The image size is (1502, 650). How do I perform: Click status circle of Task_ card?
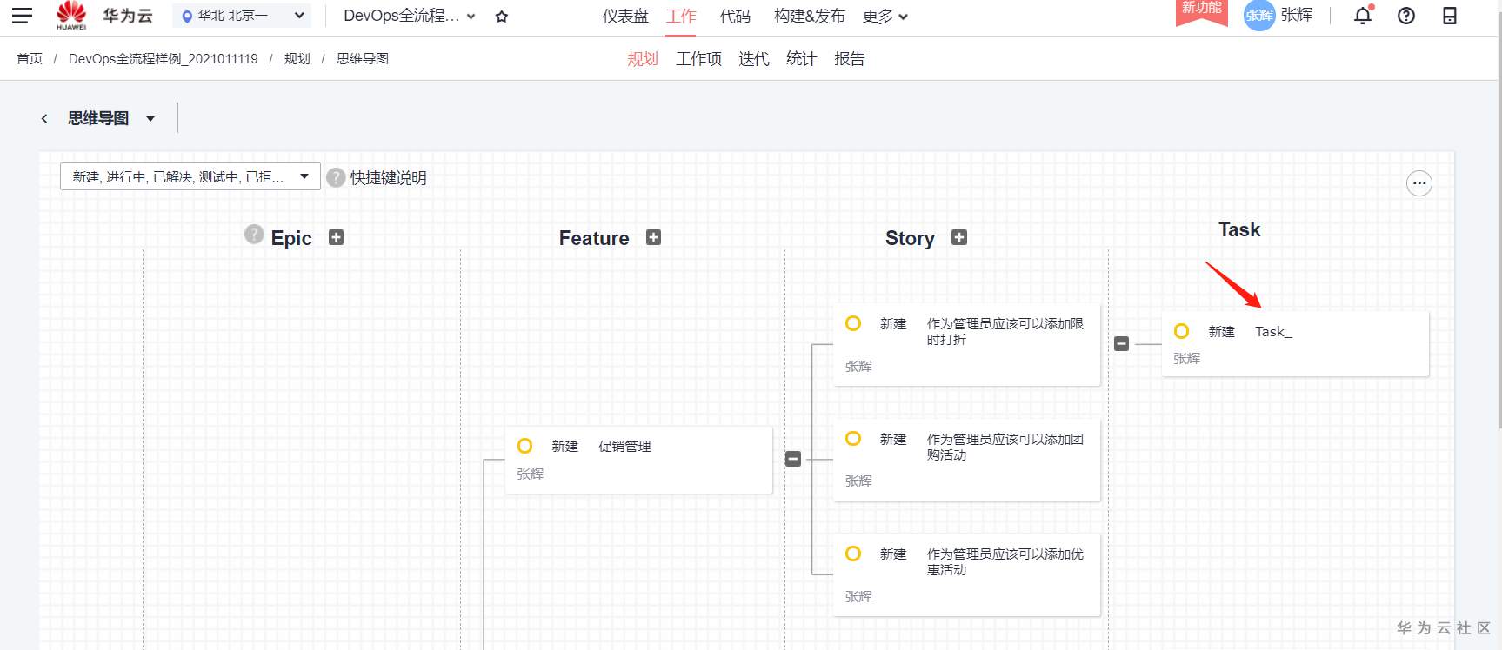tap(1181, 331)
